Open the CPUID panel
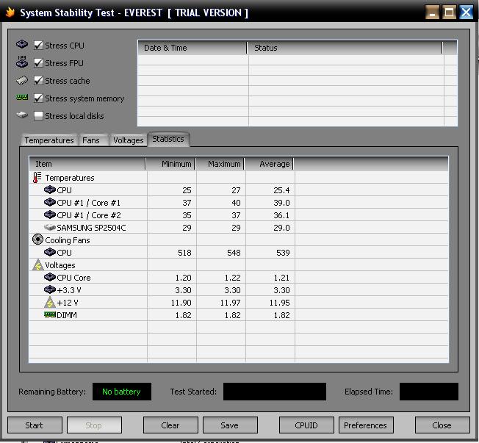479x443 pixels. 306,425
